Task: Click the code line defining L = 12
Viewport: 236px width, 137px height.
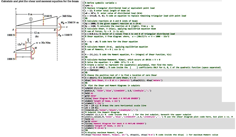Action: pos(107,11)
